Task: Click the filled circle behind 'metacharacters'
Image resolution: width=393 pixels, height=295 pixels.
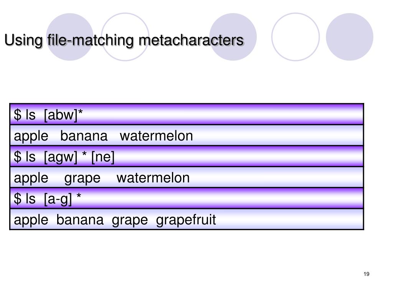Action: coord(233,37)
